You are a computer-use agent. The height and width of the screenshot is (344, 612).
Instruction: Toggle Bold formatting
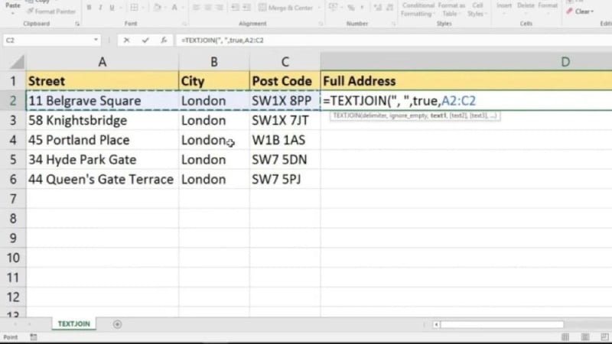tap(89, 8)
